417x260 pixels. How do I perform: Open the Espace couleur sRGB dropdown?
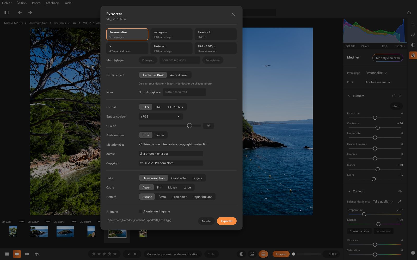[x=161, y=116]
